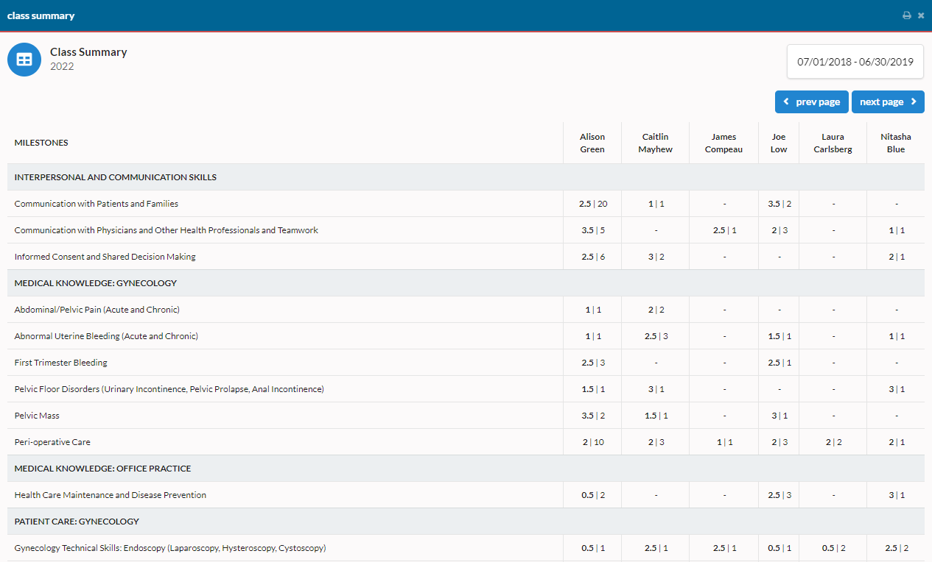
Task: Click Medical Knowledge: Gynecology section header
Action: tap(96, 283)
